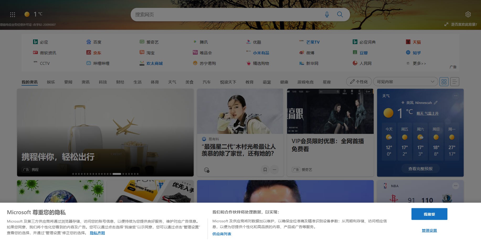
Task: Click the search magnifier icon
Action: [340, 14]
